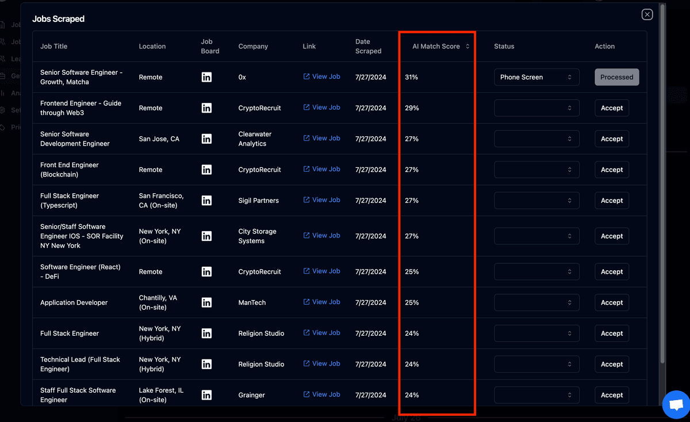The image size is (690, 422).
Task: Accept the Technical Lead at Religion Studio
Action: [x=611, y=364]
